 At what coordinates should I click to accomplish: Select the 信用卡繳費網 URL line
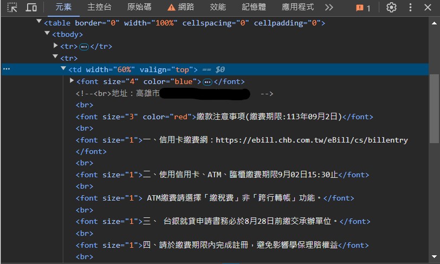242,140
